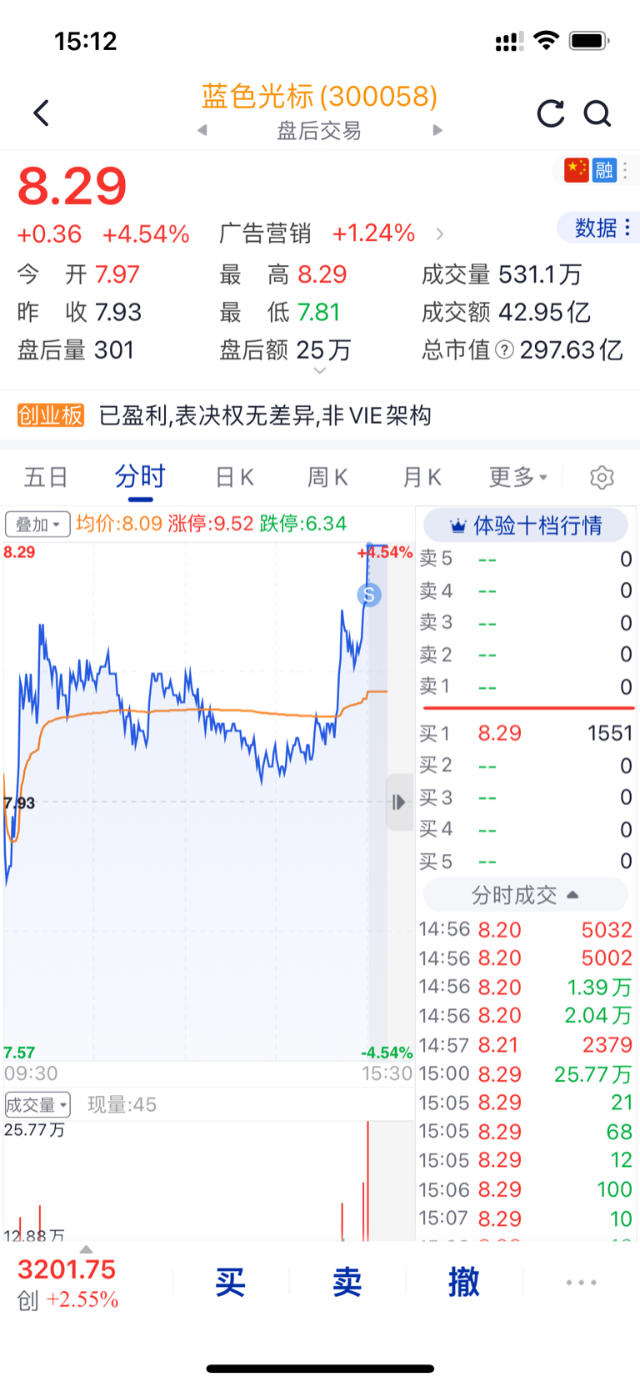
Task: Tap the 盘后交易 subtitle
Action: click(319, 131)
